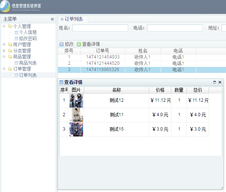
Task: Click the 个人信息 page icon
Action: coord(16,33)
